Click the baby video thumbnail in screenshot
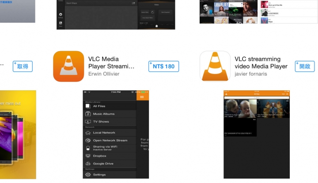The width and height of the screenshot is (318, 183). point(240,108)
